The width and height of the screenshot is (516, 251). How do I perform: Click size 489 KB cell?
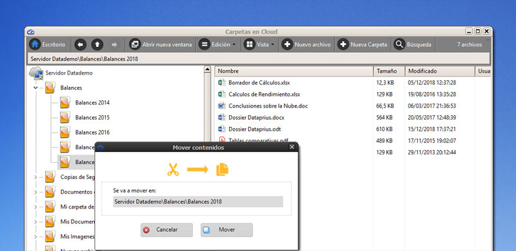[384, 141]
